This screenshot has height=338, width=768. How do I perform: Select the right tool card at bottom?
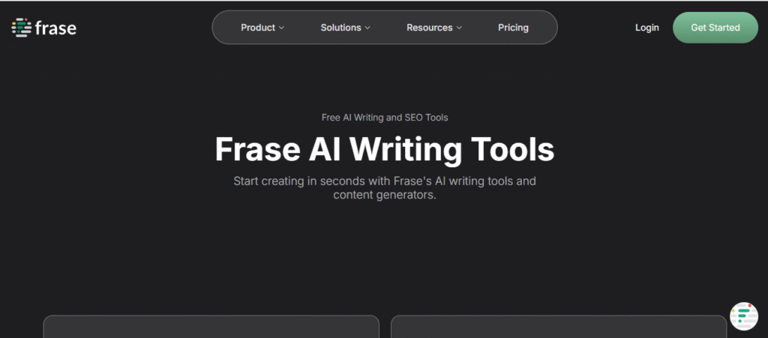[x=558, y=327]
